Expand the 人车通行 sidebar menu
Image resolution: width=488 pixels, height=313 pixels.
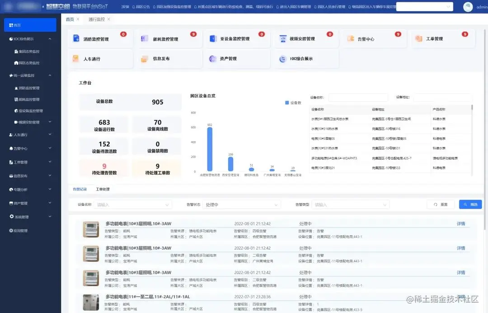click(19, 134)
